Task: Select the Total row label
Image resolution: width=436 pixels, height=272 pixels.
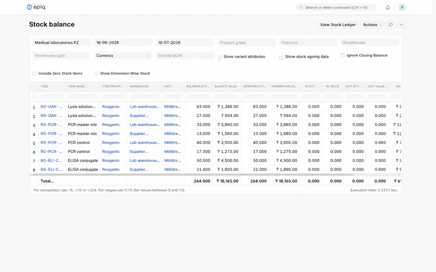Action: [47, 181]
